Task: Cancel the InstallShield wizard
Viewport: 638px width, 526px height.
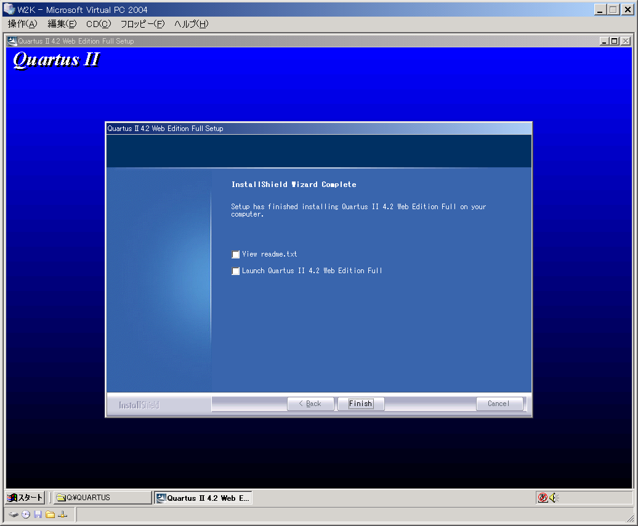Action: point(499,404)
